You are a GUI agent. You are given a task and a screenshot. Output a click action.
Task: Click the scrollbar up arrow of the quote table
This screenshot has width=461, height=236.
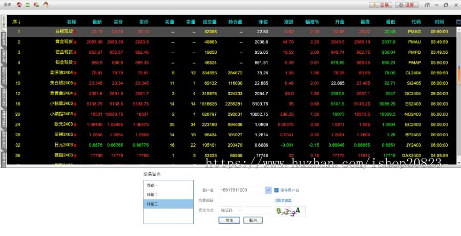click(x=458, y=29)
